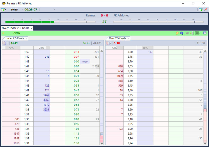Viewport: 209px width, 147px height.
Task: Expand Under 2.5 Goals ladder options arrow
Action: 7,43
